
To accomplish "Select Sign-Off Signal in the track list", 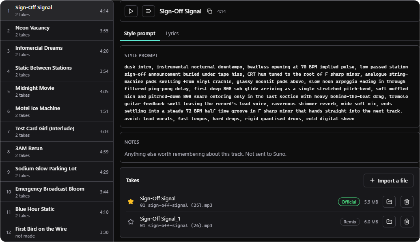I will click(x=57, y=11).
